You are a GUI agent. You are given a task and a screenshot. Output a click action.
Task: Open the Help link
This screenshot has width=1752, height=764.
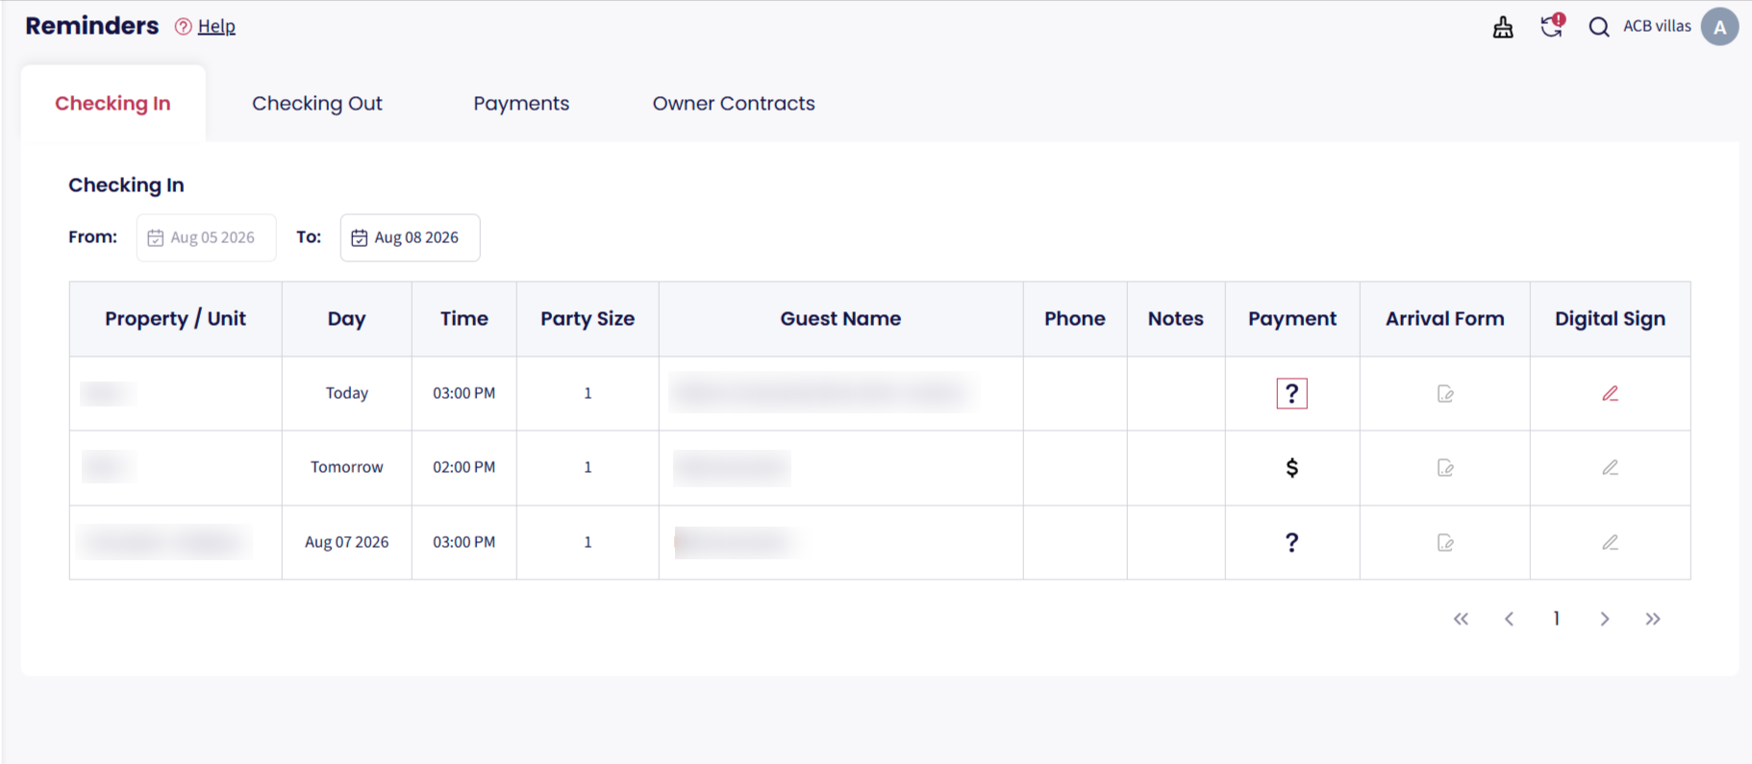tap(216, 27)
